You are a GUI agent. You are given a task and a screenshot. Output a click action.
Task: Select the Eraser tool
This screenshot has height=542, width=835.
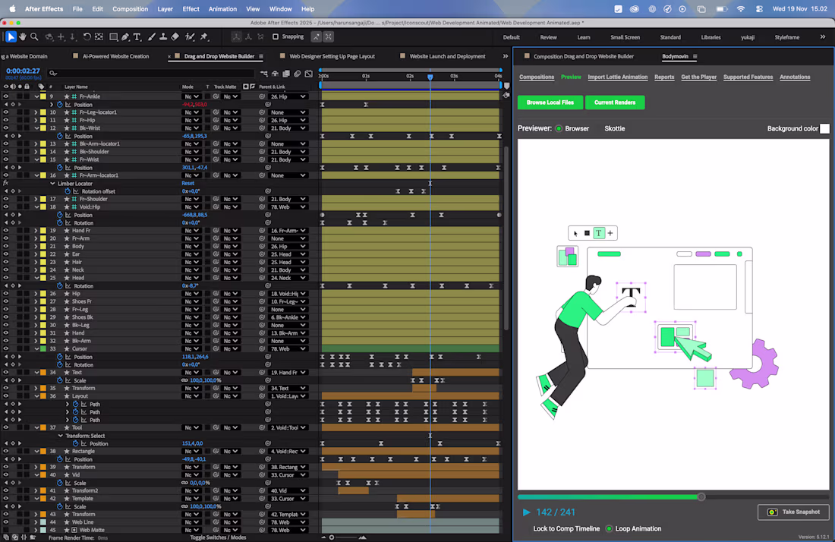pos(175,36)
